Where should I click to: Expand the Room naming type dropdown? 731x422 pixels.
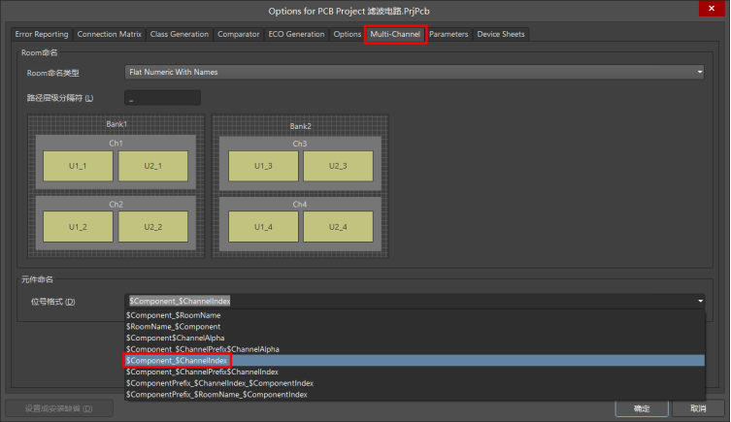tap(414, 72)
